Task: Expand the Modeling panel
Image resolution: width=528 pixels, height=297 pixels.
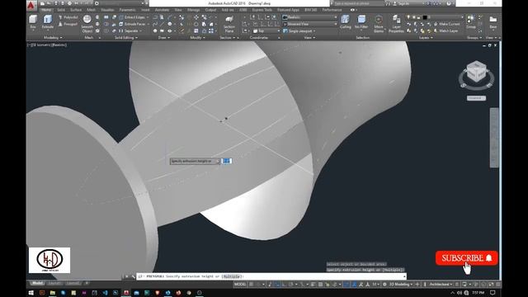Action: coord(53,38)
